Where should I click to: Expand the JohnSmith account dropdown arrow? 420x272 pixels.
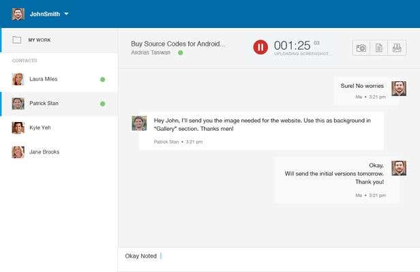point(66,14)
